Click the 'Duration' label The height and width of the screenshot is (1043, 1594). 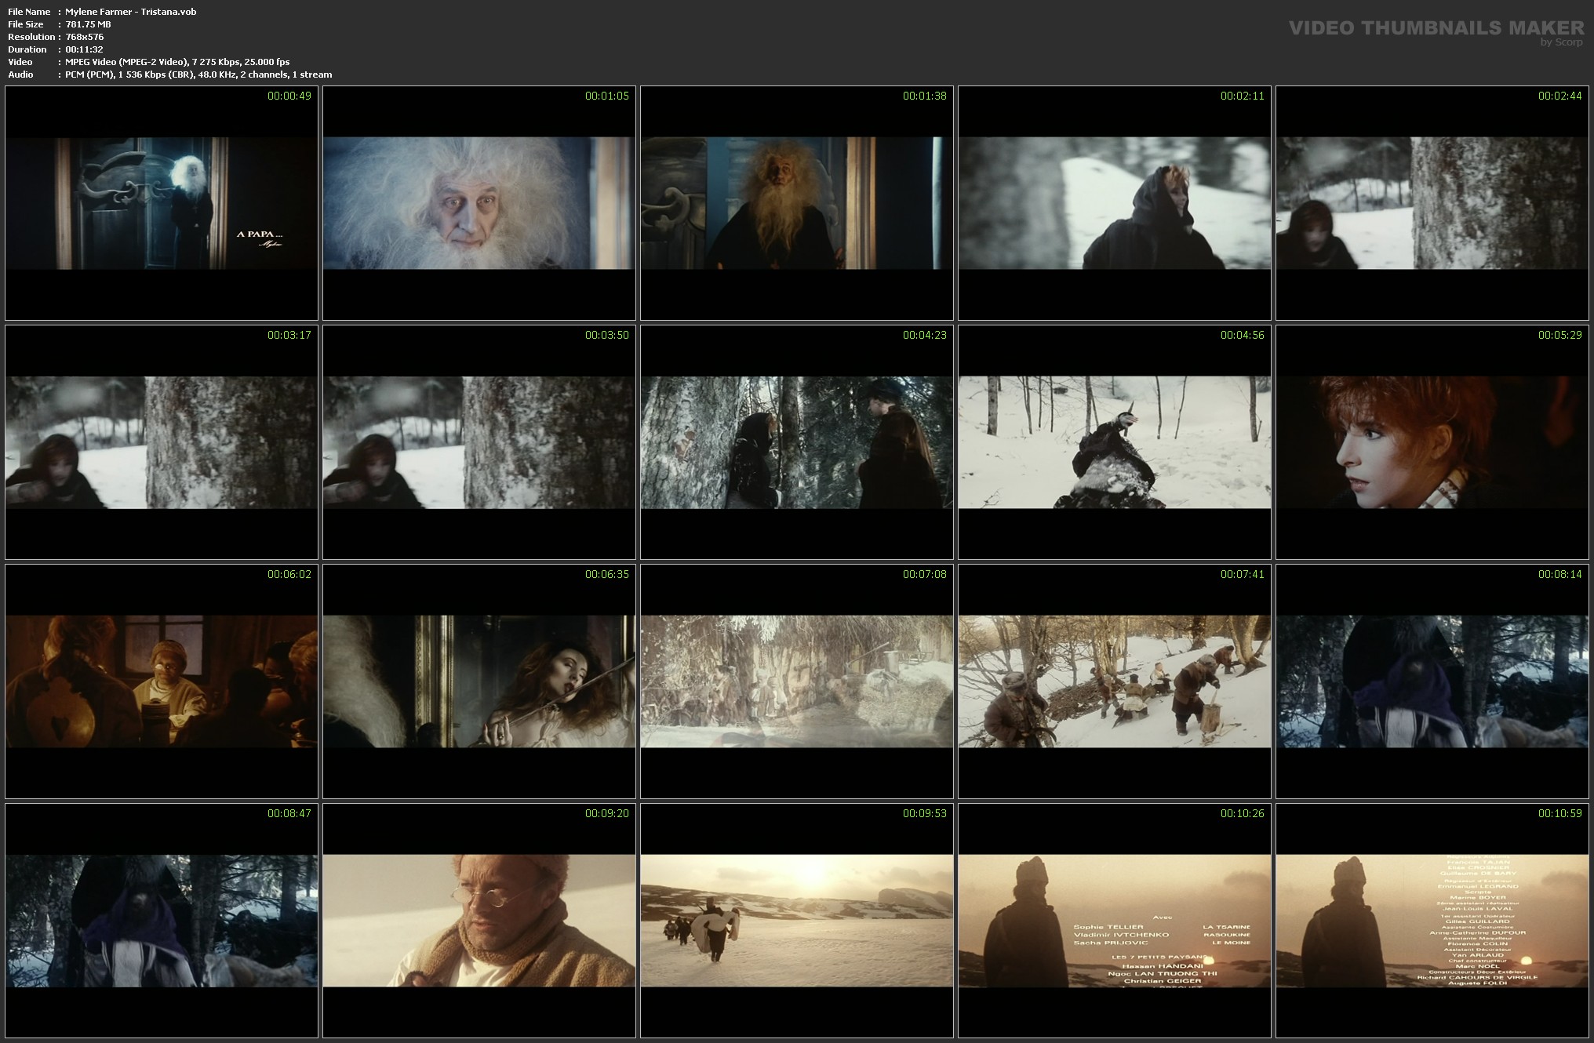tap(27, 49)
